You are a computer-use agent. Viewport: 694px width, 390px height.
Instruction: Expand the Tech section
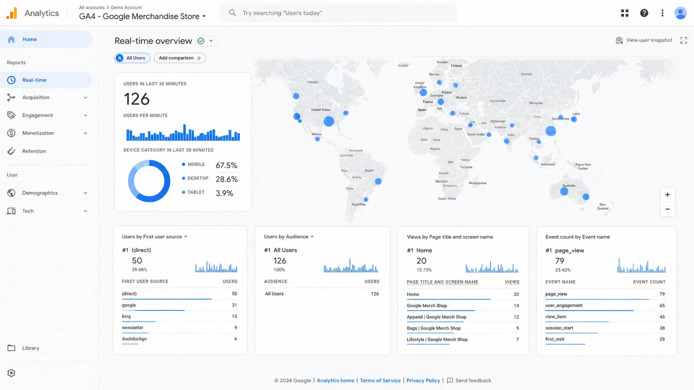(x=86, y=211)
